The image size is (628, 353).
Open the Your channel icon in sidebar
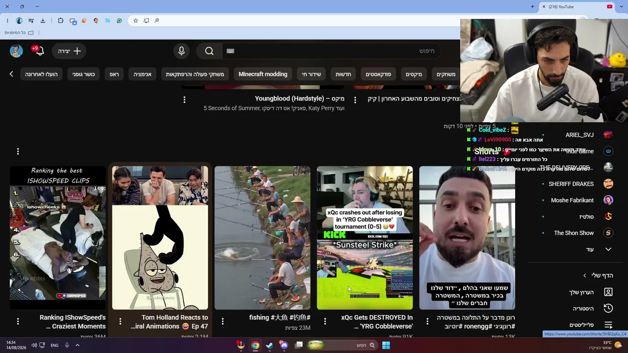(608, 292)
